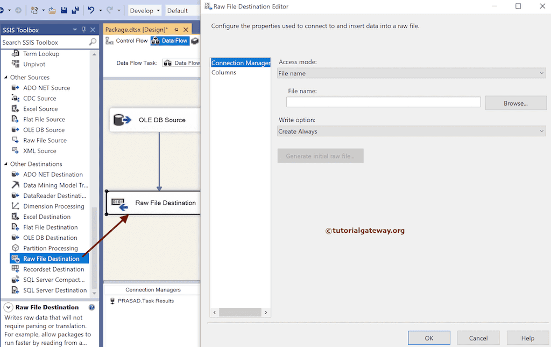
Task: Click OK to confirm the editor settings
Action: tap(429, 338)
